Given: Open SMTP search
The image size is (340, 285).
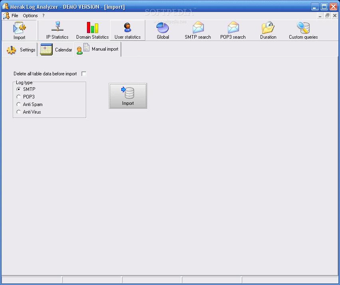Looking at the screenshot, I should point(198,31).
